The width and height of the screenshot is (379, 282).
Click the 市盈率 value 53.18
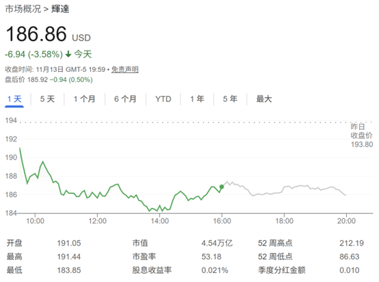211,257
